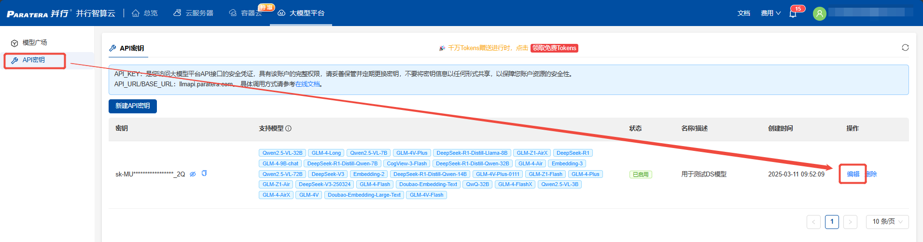Switch to the 容器云 tab

(x=246, y=13)
